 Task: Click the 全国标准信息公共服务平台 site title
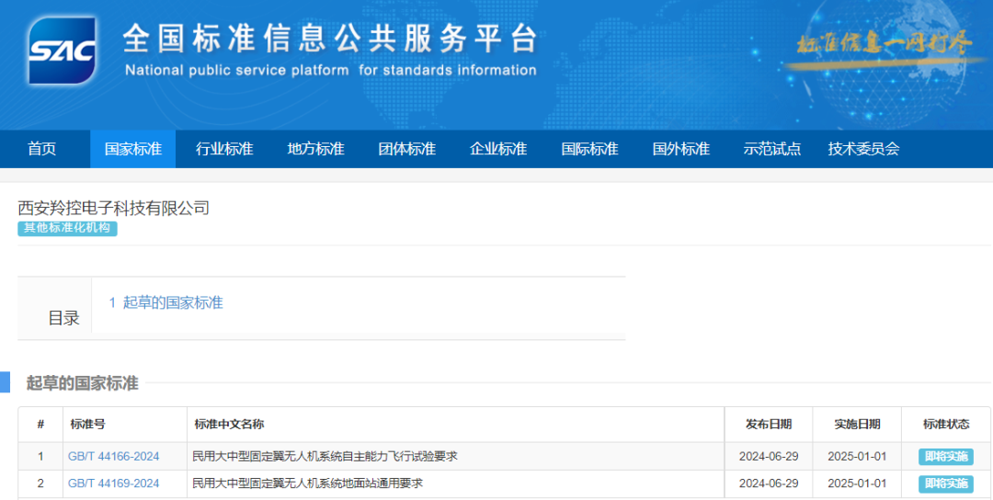[330, 38]
